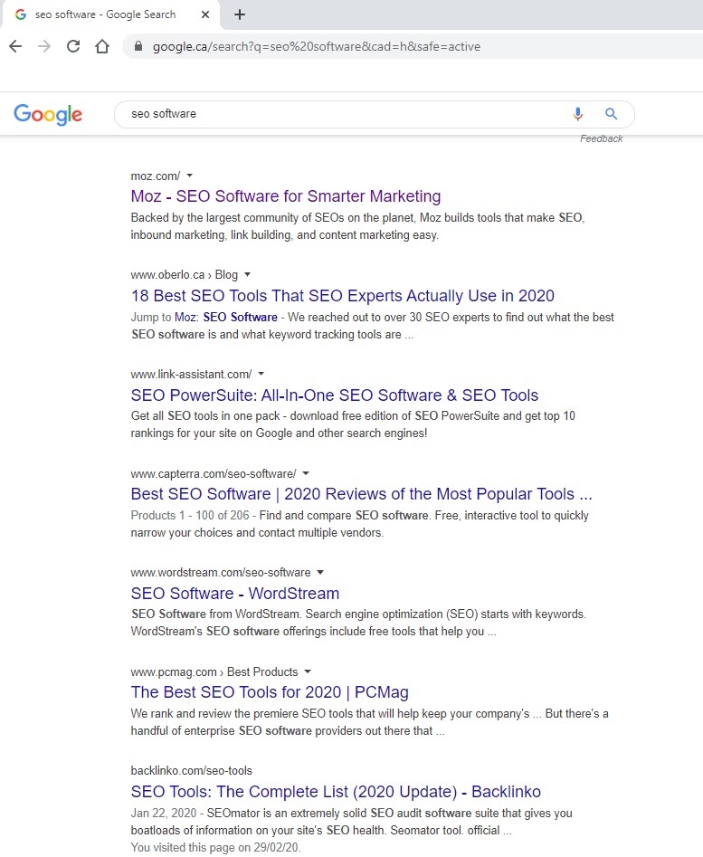Viewport: 703px width, 857px height.
Task: Click the Feedback link
Action: point(601,138)
